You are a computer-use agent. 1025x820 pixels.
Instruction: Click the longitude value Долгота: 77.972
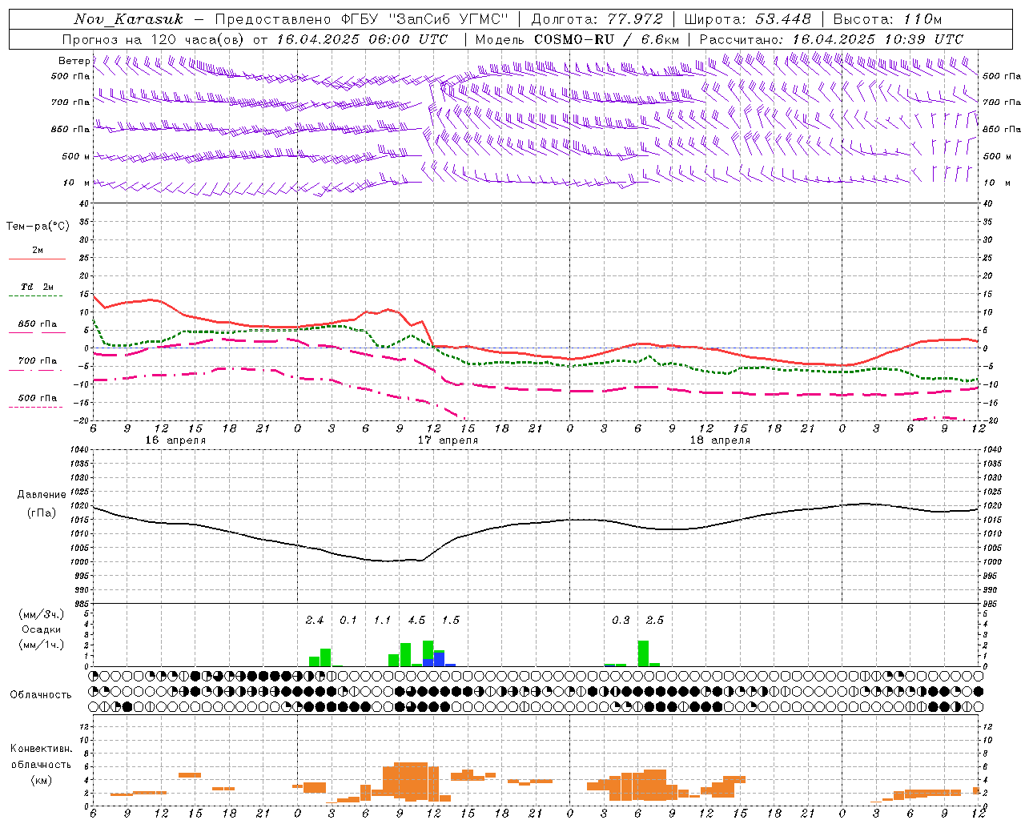(x=597, y=19)
